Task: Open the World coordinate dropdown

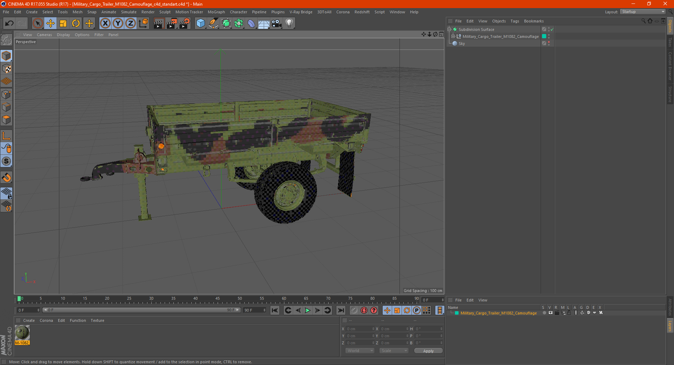Action: (x=360, y=351)
